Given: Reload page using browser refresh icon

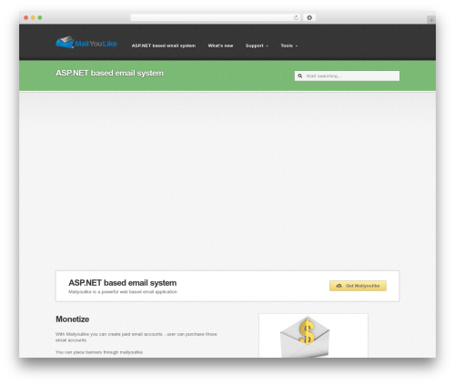Looking at the screenshot, I should [296, 17].
